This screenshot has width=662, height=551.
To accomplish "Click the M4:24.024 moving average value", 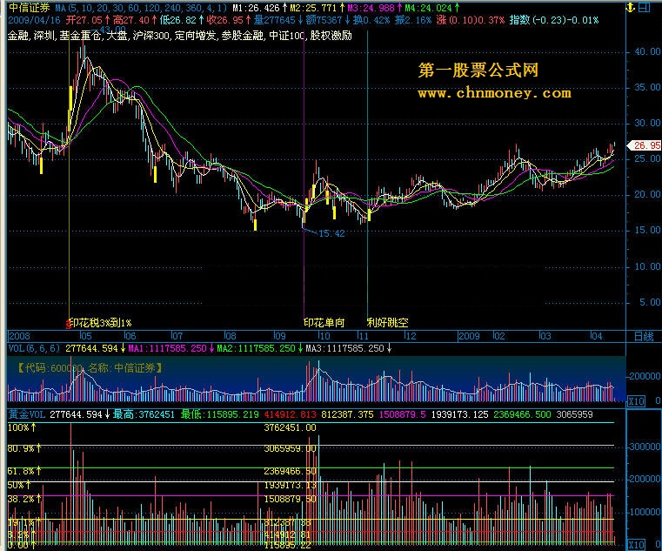I will (431, 8).
